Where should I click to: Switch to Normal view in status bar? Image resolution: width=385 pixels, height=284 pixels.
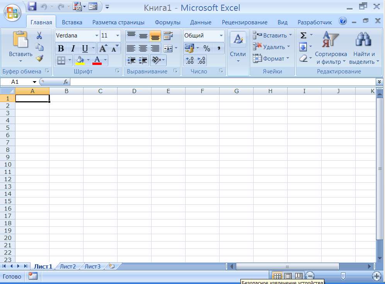pos(278,276)
